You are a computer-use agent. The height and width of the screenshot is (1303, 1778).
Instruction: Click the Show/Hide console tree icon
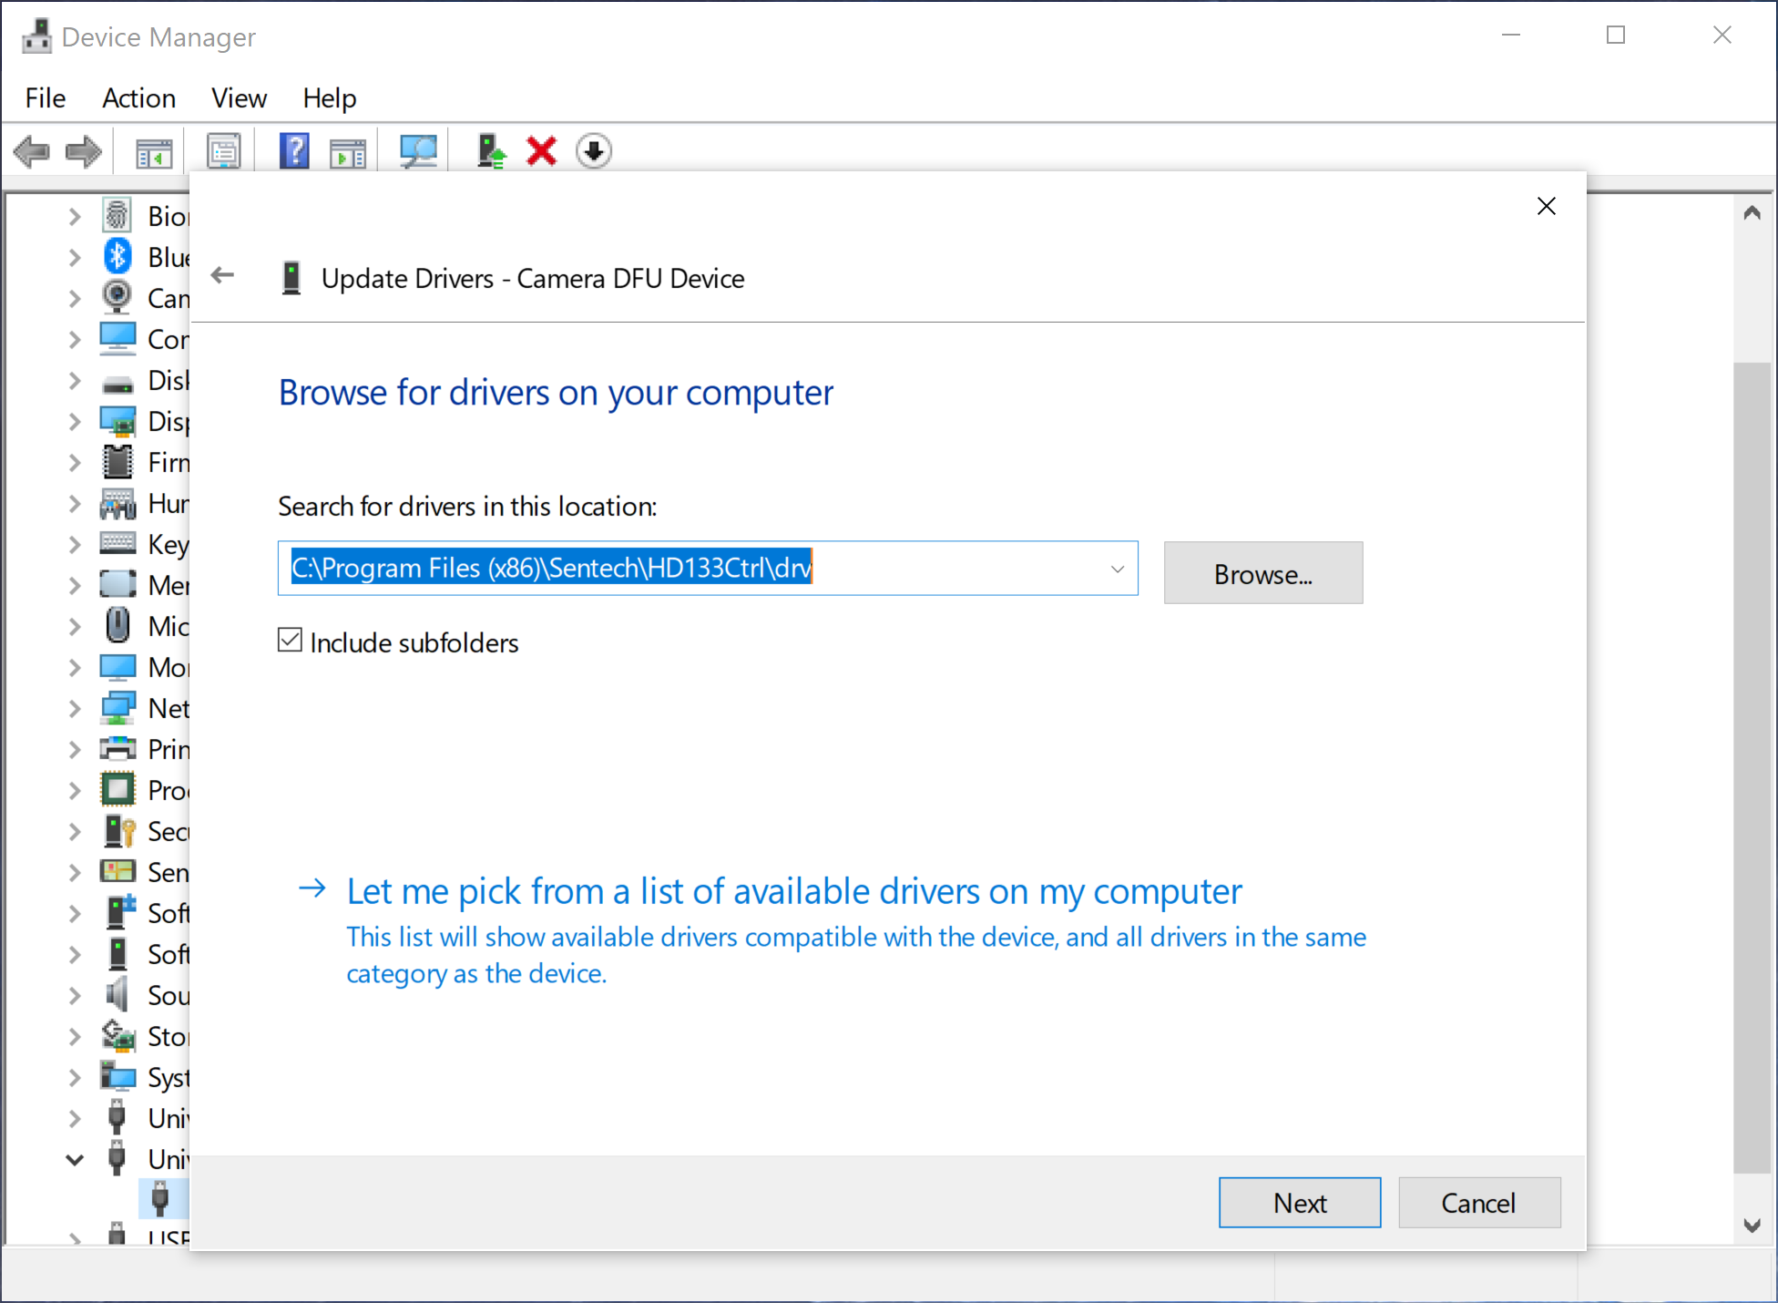[x=153, y=151]
